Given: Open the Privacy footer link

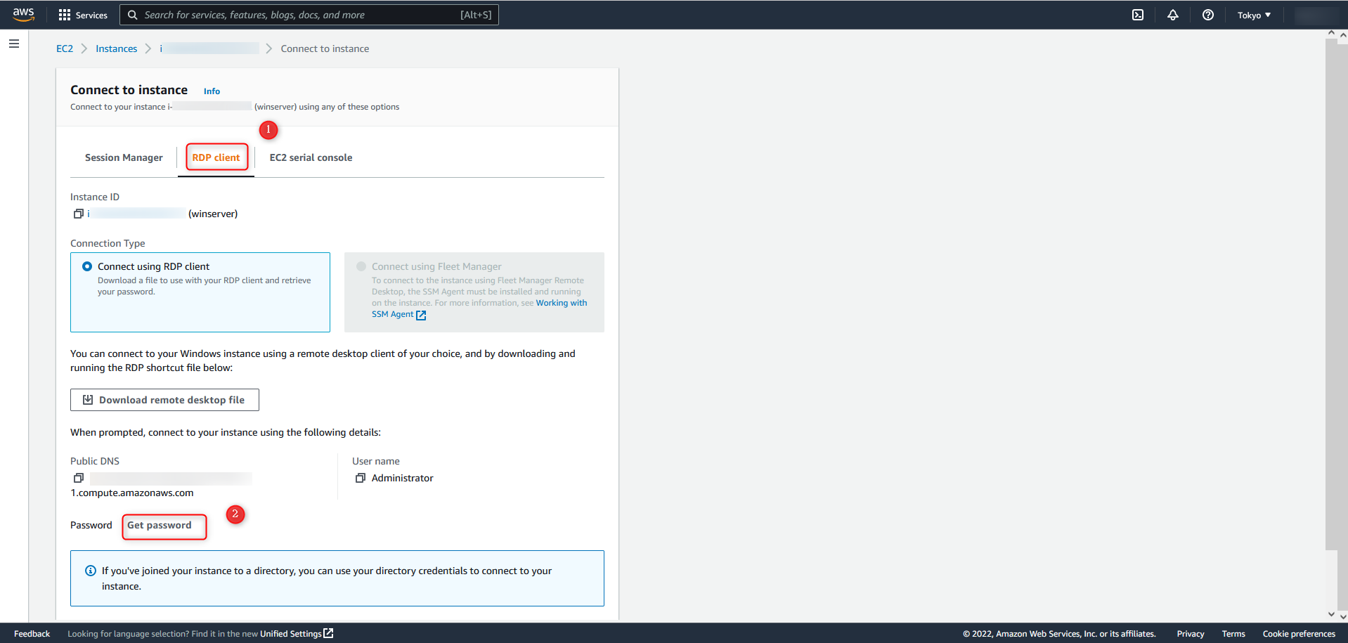Looking at the screenshot, I should [1191, 633].
